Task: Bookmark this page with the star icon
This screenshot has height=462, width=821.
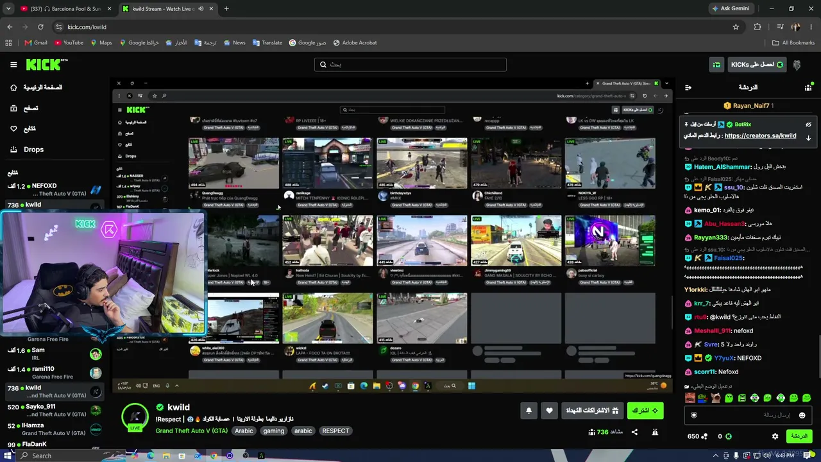Action: point(736,27)
